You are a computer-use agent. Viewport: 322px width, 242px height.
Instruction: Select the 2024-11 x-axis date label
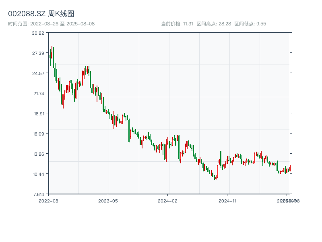(x=227, y=200)
